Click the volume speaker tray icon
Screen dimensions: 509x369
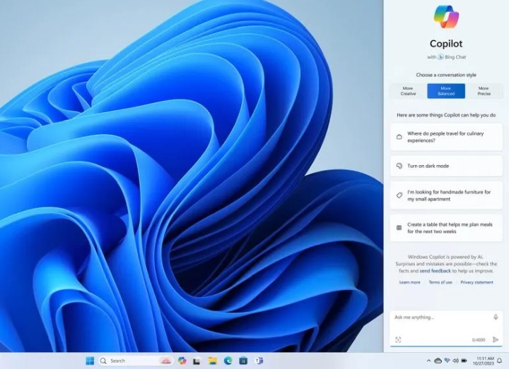455,361
